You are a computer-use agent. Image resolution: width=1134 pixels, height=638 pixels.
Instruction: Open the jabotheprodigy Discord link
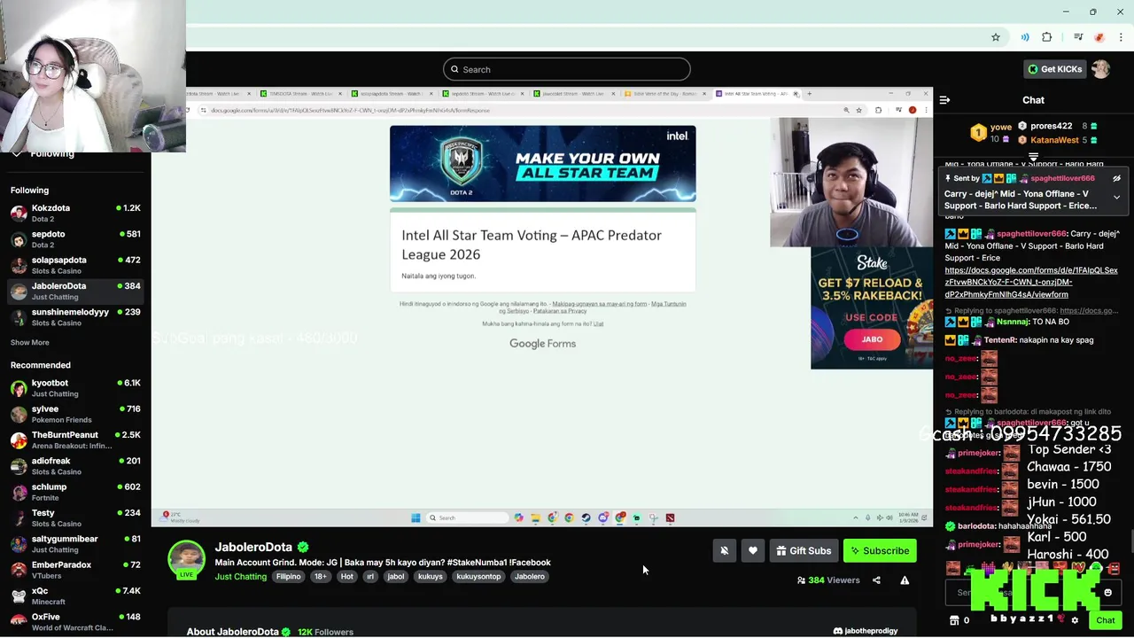tap(866, 631)
